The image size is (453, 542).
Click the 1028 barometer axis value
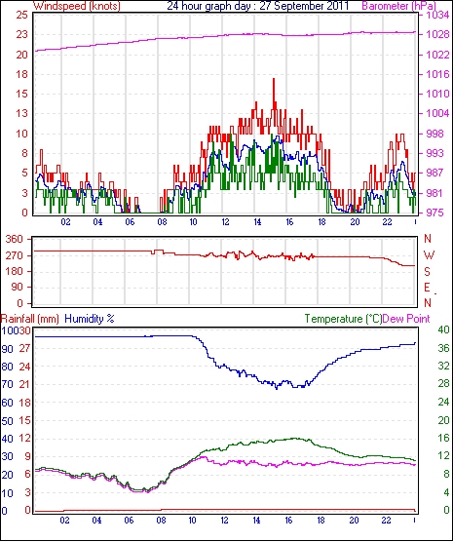(437, 34)
